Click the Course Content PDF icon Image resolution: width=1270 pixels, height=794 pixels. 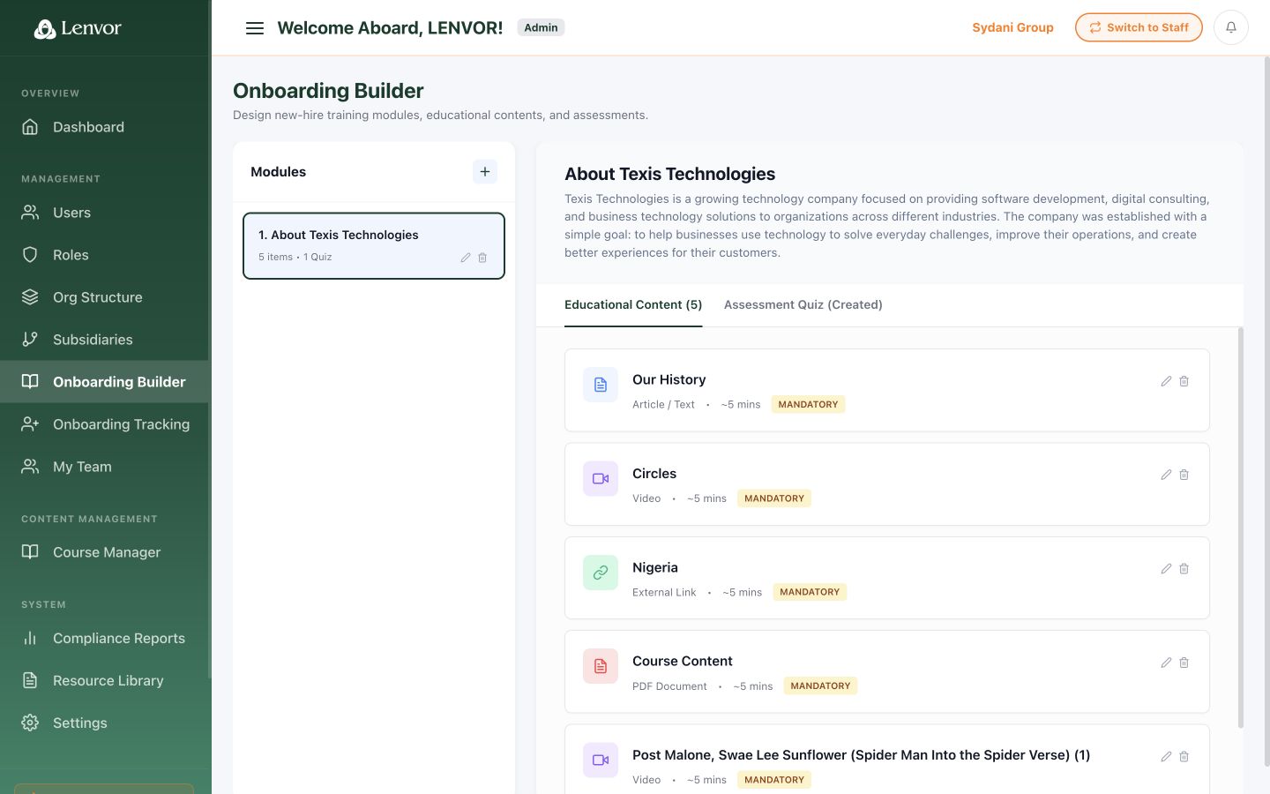[601, 666]
